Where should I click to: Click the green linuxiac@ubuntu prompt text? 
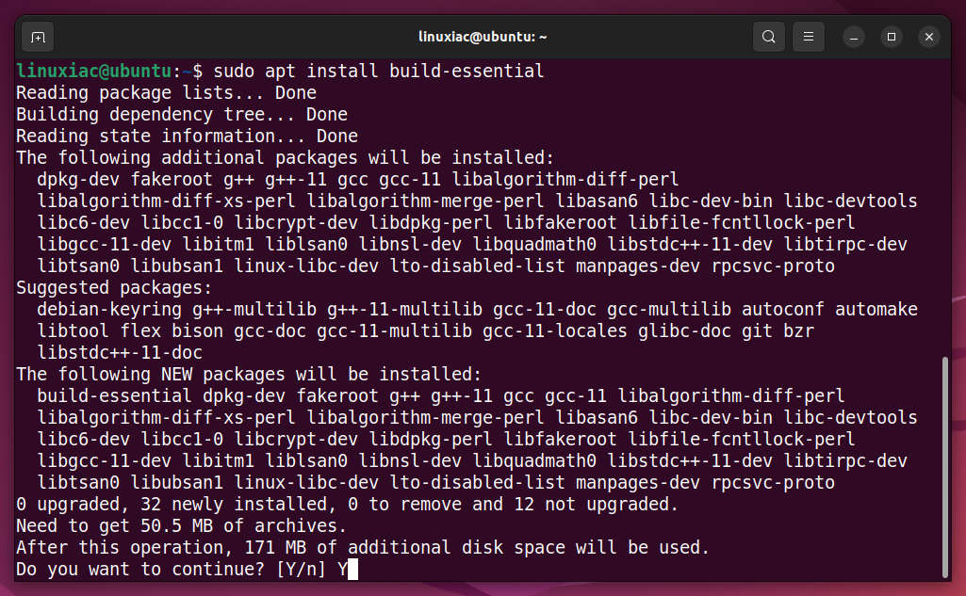click(93, 71)
